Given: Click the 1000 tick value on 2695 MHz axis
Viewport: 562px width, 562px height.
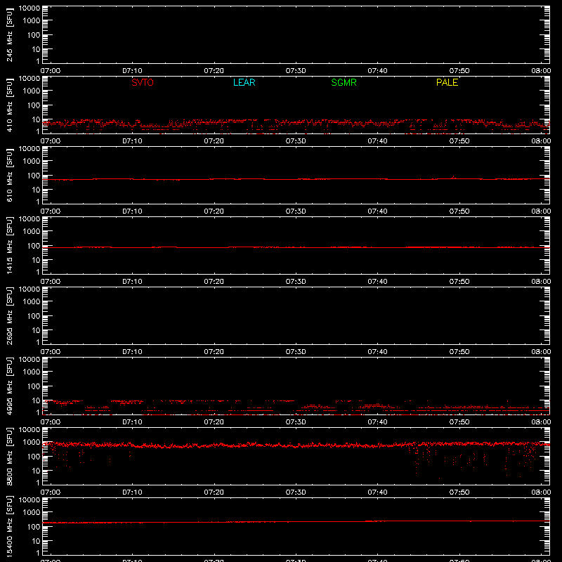Looking at the screenshot, I should 32,302.
